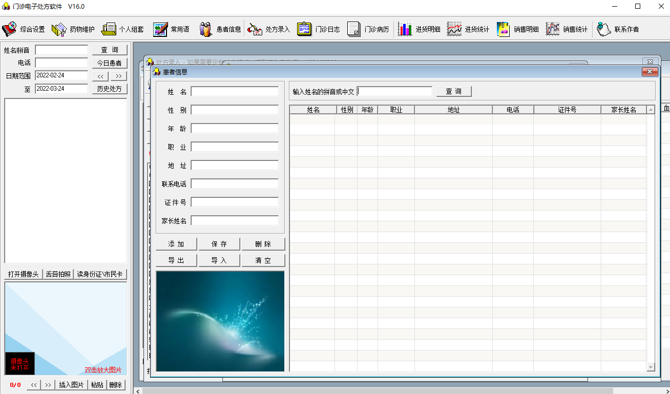Open 综合设置 settings icon in toolbar
The width and height of the screenshot is (670, 394).
click(10, 29)
